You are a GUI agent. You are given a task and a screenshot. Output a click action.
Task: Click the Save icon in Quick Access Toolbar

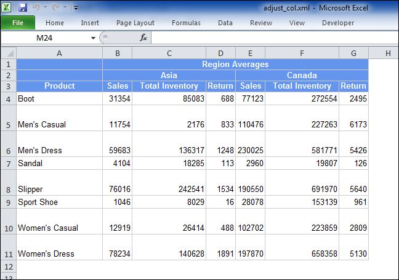coord(23,8)
